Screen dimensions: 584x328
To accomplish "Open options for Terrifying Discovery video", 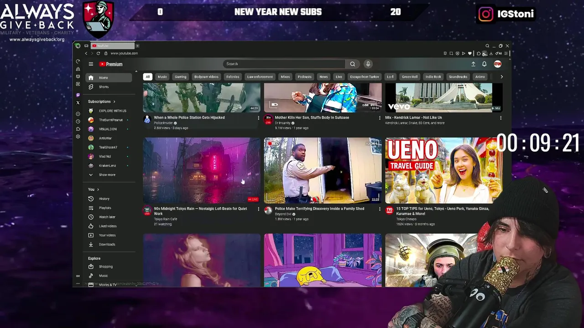I will coord(380,209).
